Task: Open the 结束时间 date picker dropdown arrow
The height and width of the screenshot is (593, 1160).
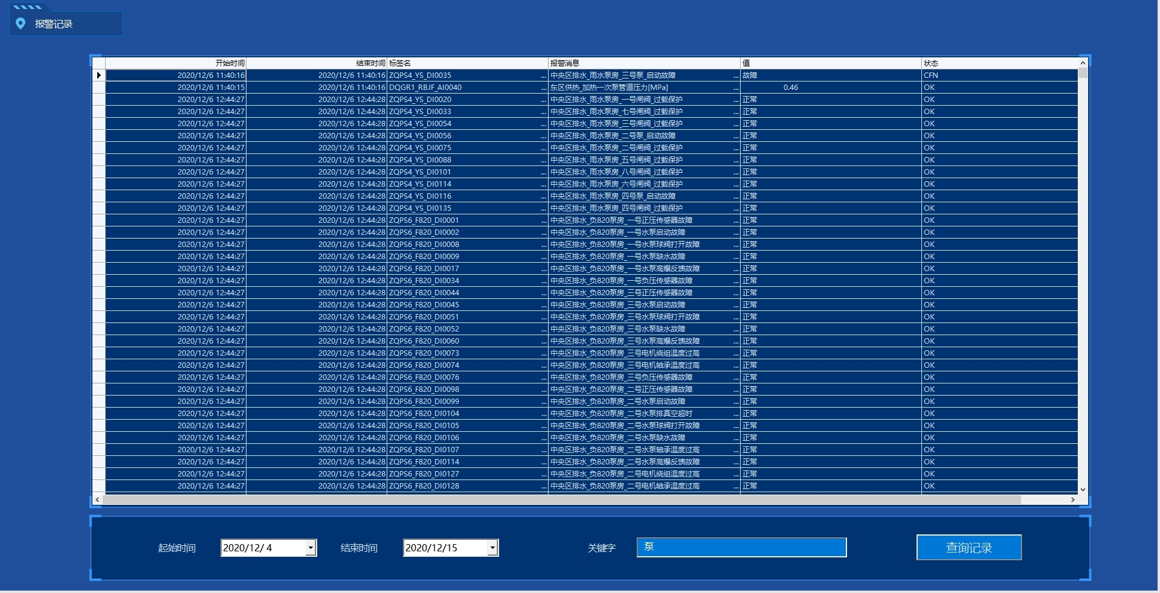Action: pyautogui.click(x=492, y=548)
